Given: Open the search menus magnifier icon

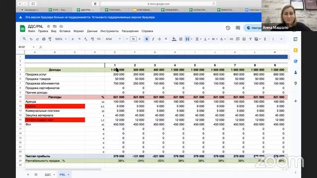Looking at the screenshot, I should coord(24,39).
